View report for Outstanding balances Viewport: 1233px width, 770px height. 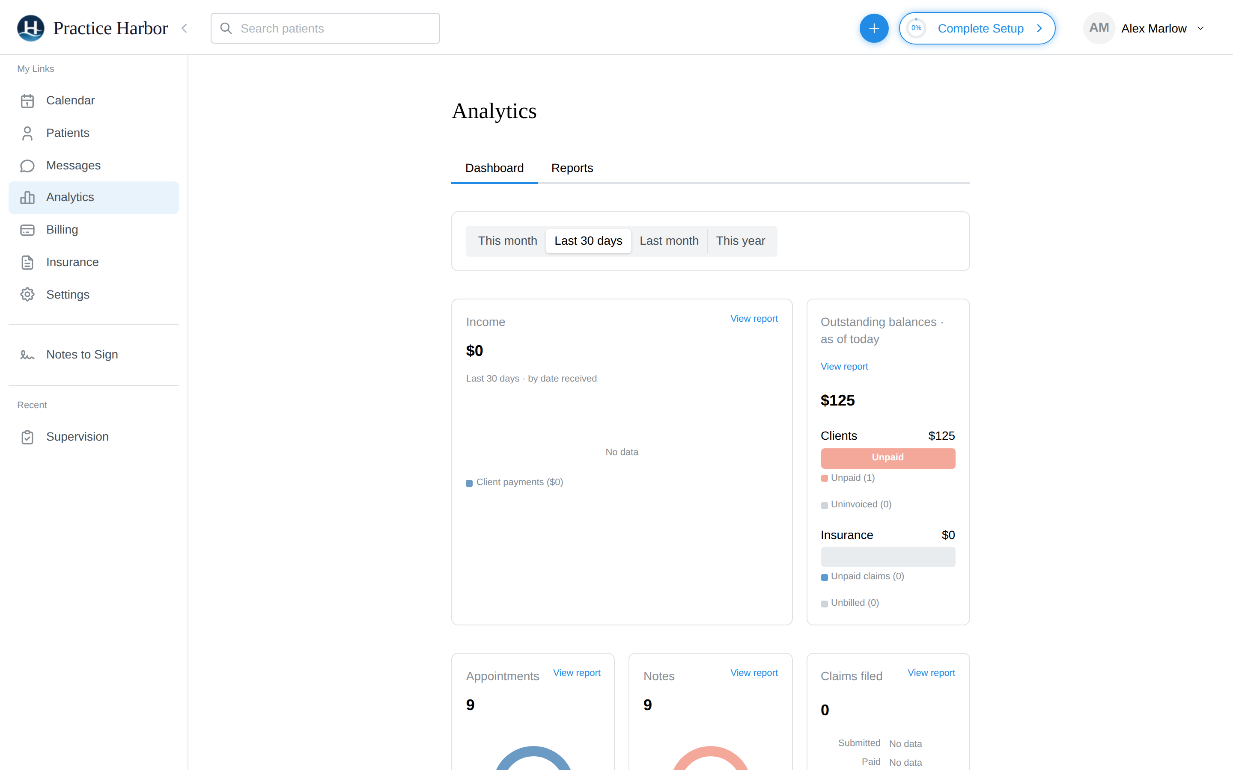coord(844,367)
